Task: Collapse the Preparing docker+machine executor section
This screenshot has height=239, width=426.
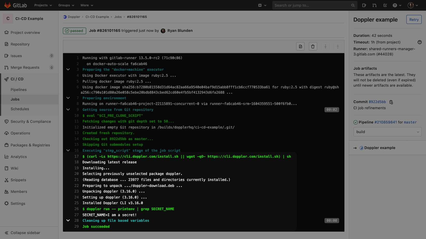Action: point(68,69)
